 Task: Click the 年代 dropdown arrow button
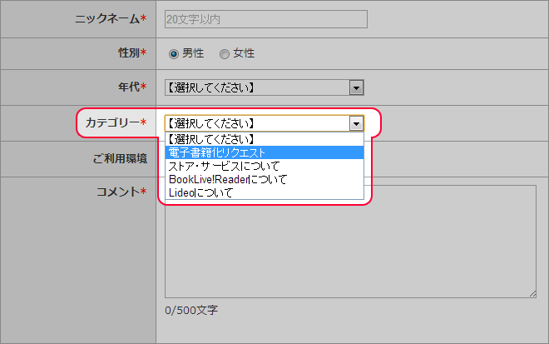pyautogui.click(x=356, y=87)
